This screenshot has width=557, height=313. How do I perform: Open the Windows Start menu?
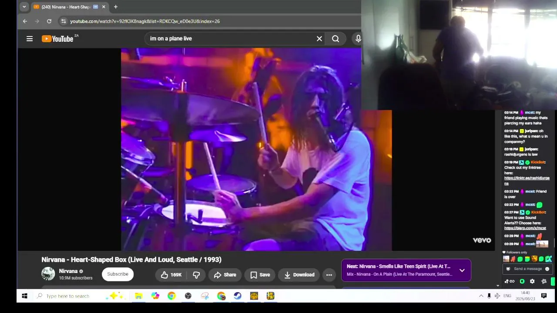25,296
